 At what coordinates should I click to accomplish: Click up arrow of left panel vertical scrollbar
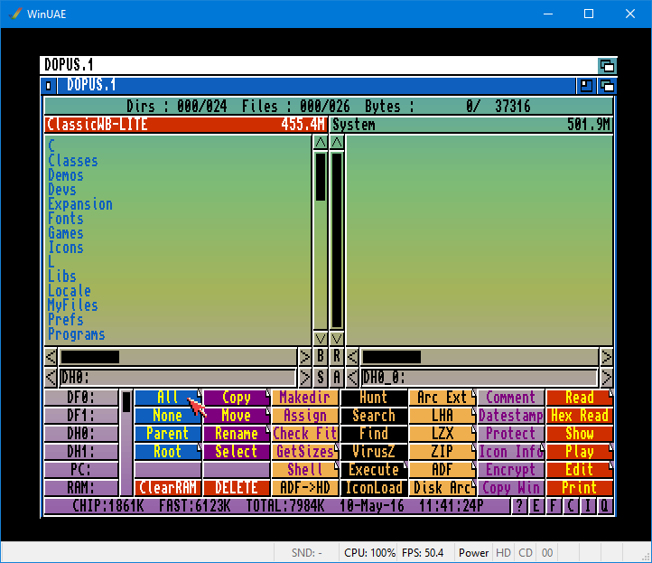pyautogui.click(x=320, y=143)
